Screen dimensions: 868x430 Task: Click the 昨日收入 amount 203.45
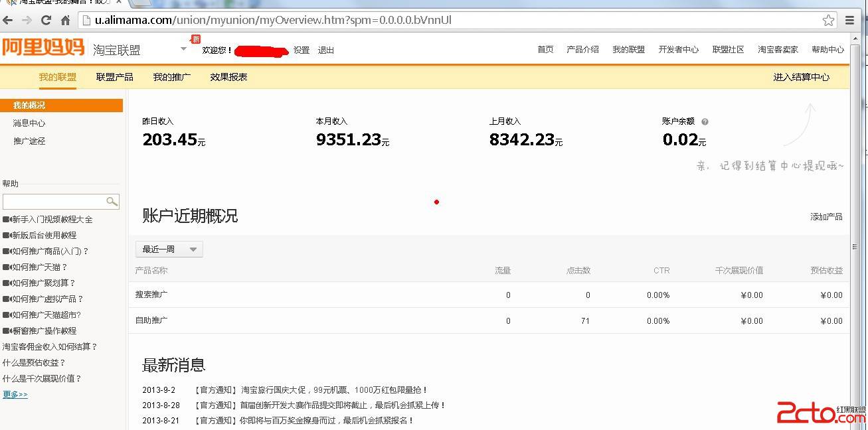pos(169,139)
